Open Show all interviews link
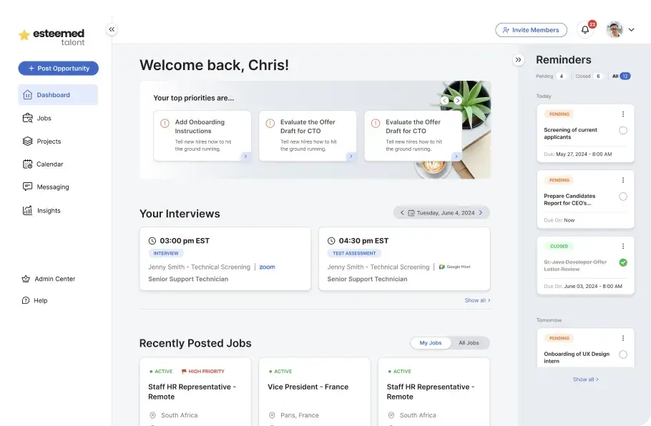The width and height of the screenshot is (651, 426). pyautogui.click(x=477, y=300)
